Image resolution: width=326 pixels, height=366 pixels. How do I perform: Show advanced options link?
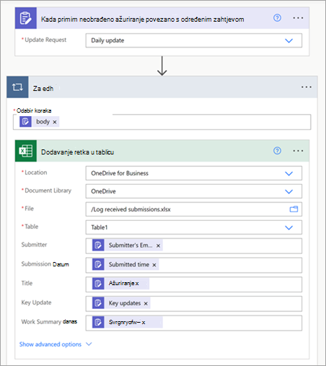(x=50, y=344)
